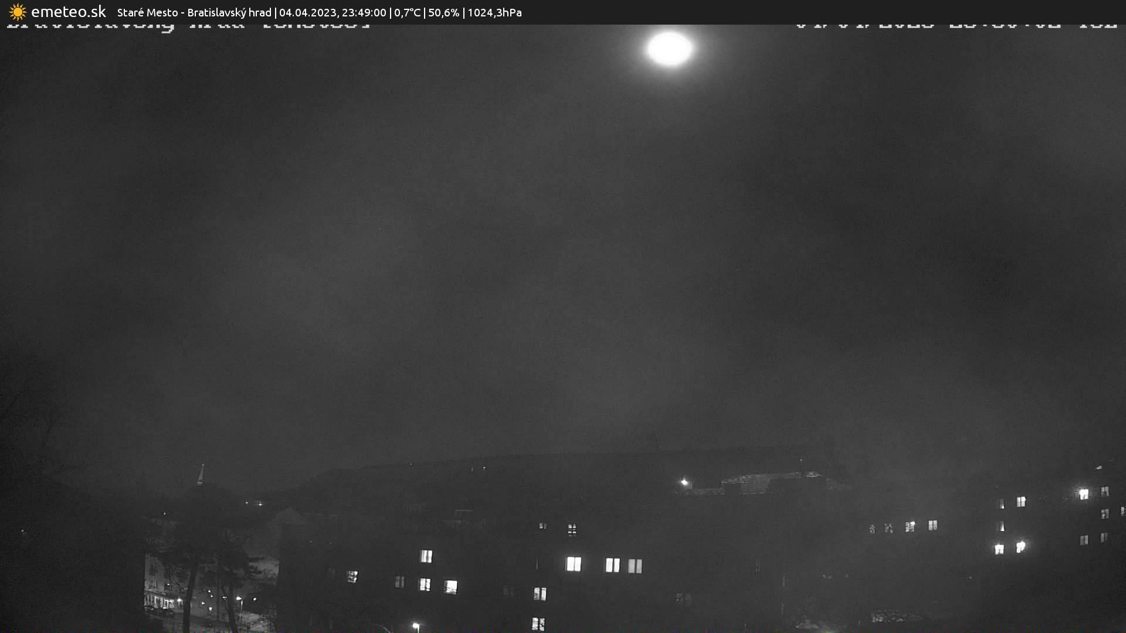Click the bright moon in the sky
The image size is (1126, 633).
(x=669, y=49)
